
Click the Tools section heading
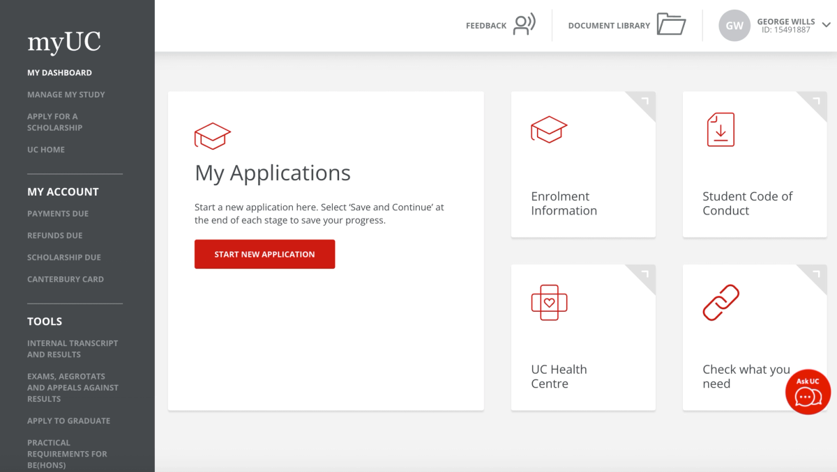(45, 322)
